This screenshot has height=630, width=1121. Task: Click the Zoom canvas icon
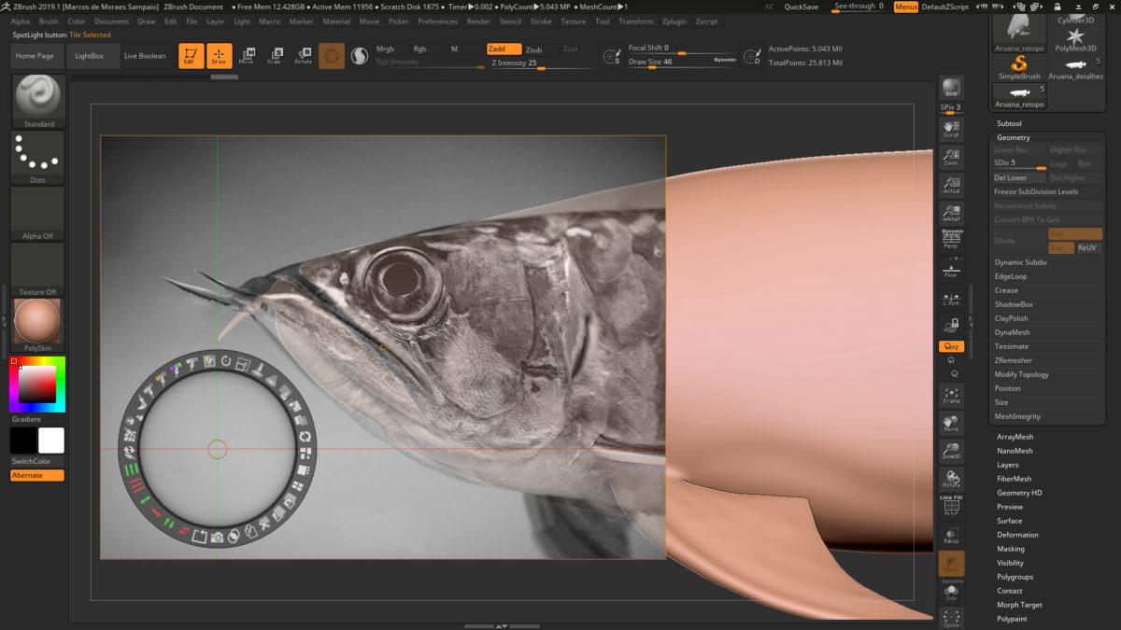click(x=951, y=157)
